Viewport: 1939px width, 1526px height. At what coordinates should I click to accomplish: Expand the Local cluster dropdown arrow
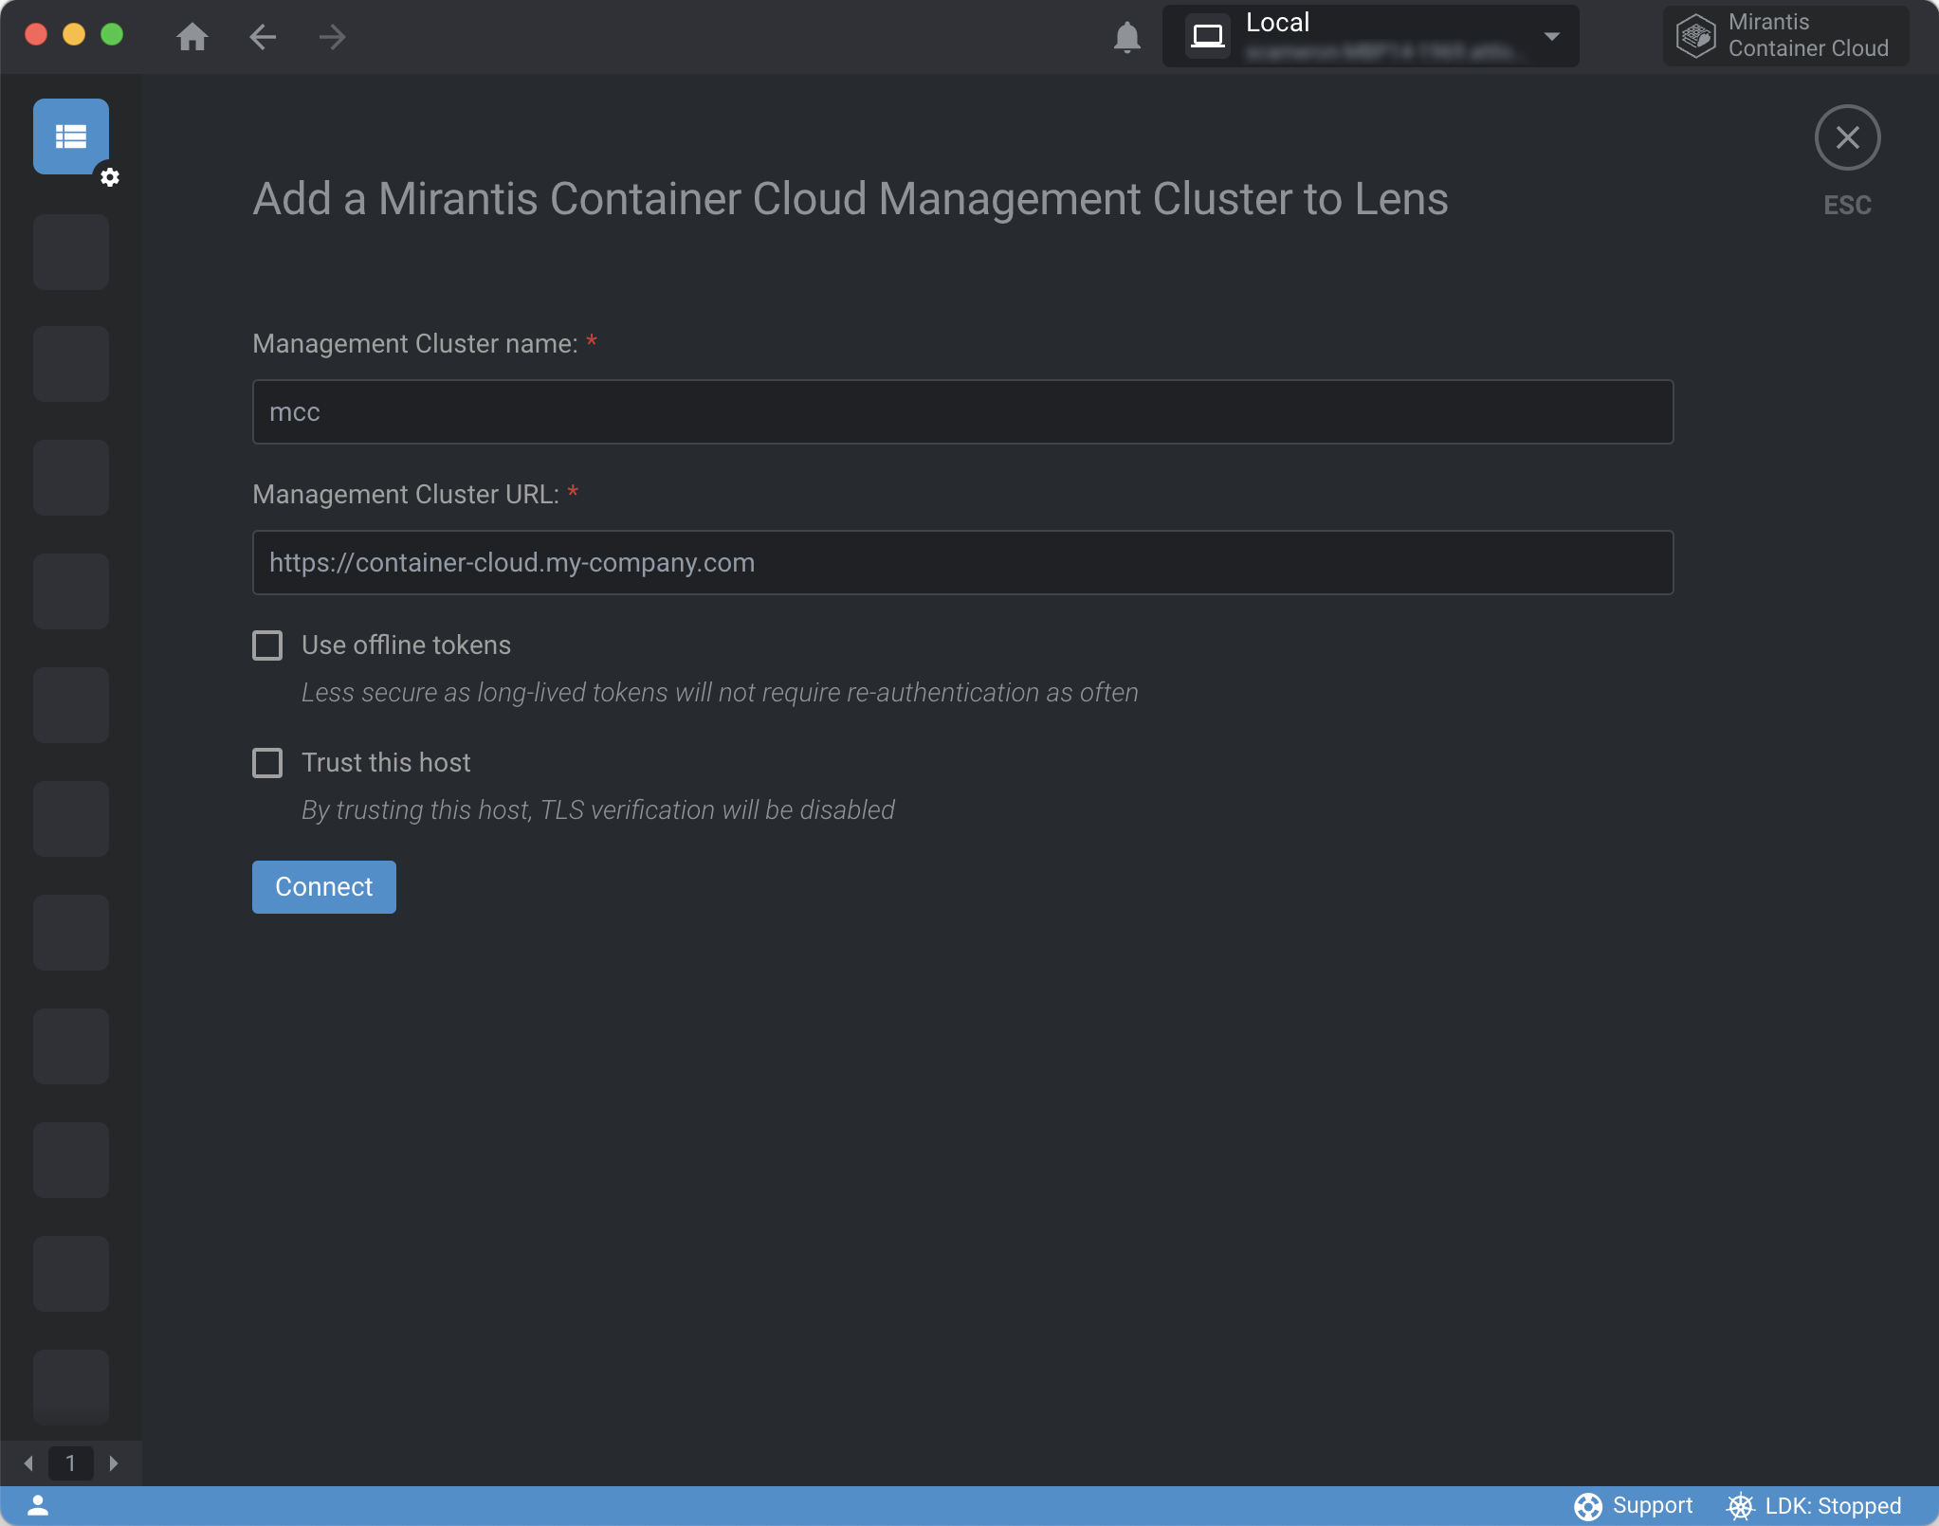click(x=1551, y=37)
